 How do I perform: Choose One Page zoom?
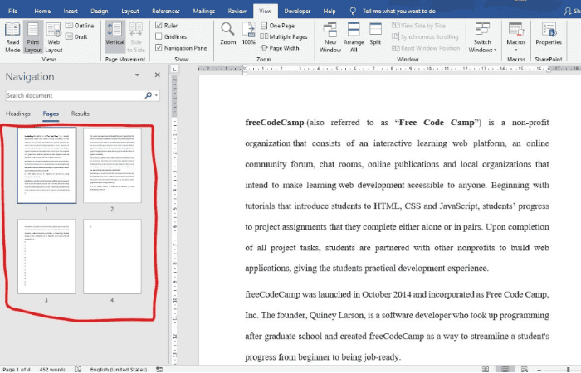pyautogui.click(x=278, y=26)
